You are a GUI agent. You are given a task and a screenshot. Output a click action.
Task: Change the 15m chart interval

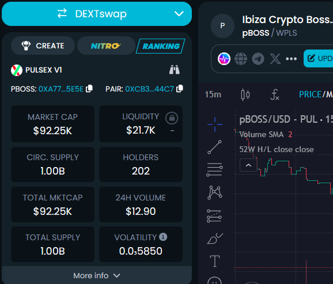(213, 94)
